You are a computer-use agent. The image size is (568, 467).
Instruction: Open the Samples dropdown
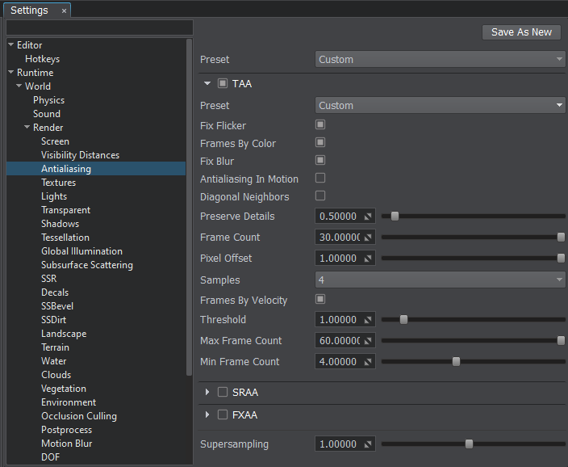(x=440, y=280)
